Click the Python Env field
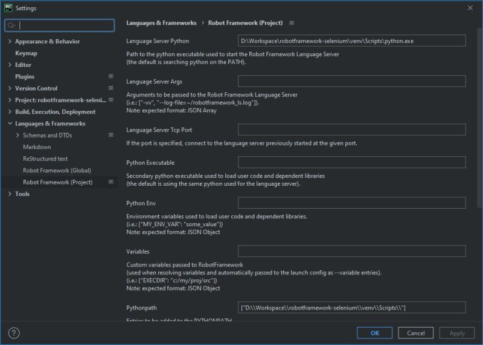The width and height of the screenshot is (483, 345). [x=352, y=203]
